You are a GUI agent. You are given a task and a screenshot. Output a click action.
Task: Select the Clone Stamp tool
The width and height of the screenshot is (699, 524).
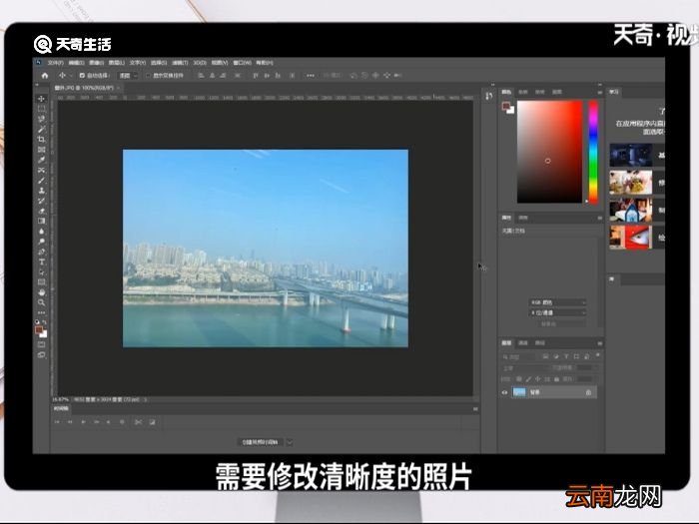tap(42, 191)
